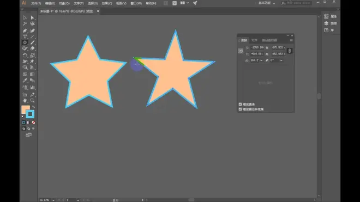Choose the Perspective Grid tool
The width and height of the screenshot is (360, 202).
click(x=32, y=68)
